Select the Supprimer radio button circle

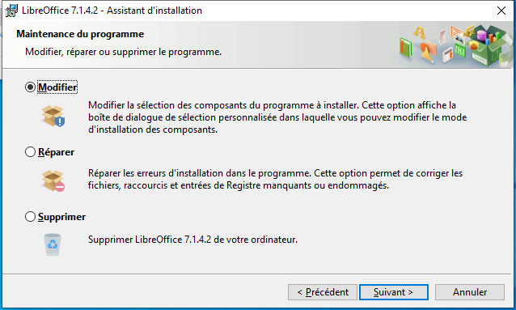click(30, 217)
